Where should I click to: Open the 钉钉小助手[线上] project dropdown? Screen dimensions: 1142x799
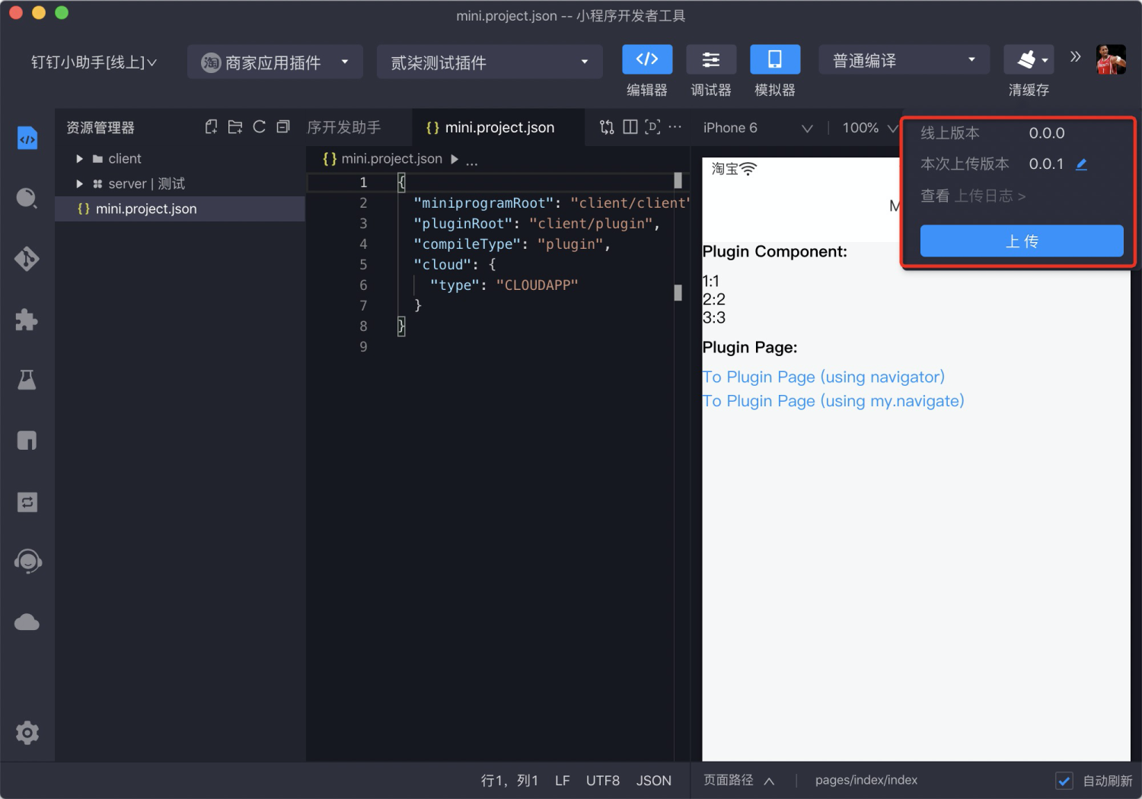94,62
